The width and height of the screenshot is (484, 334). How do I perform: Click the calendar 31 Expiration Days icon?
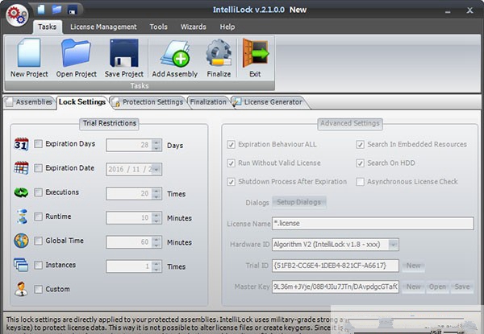[x=21, y=144]
